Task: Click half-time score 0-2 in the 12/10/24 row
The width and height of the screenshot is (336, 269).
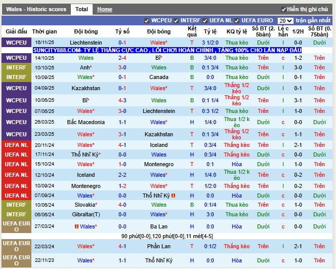Action: (298, 175)
